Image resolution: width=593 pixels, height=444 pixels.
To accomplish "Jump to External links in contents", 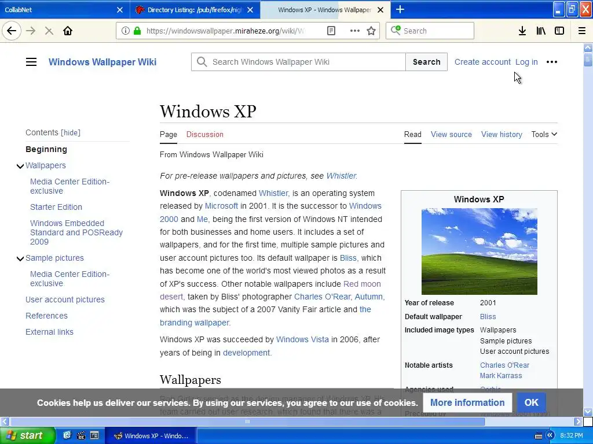I will (50, 332).
